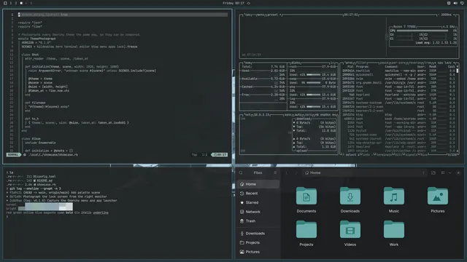Open the Files path bar options menu

[x=423, y=173]
